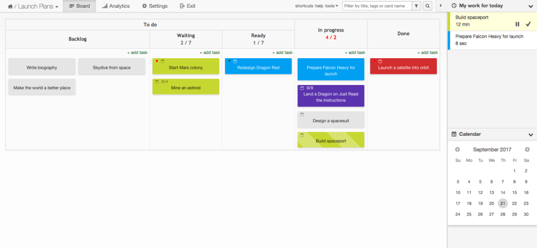
Task: Open the Settings tab
Action: tap(155, 6)
